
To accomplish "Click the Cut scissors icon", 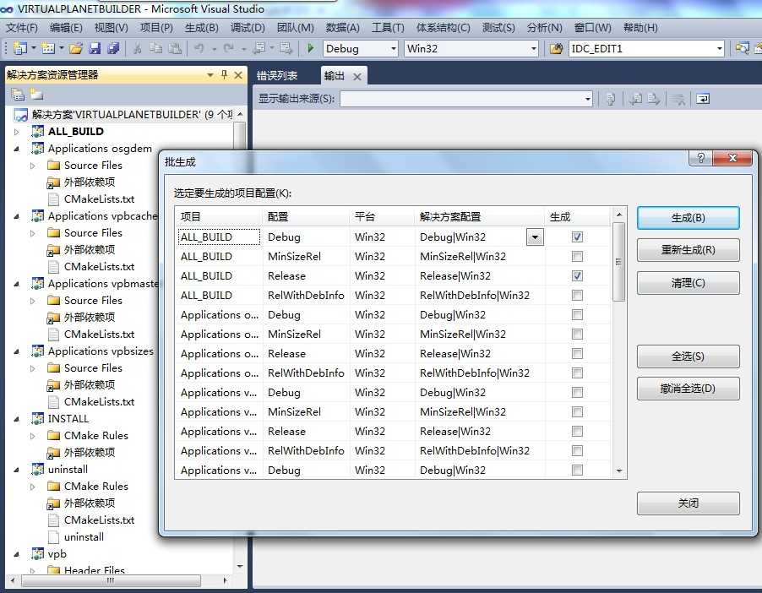I will tap(138, 48).
